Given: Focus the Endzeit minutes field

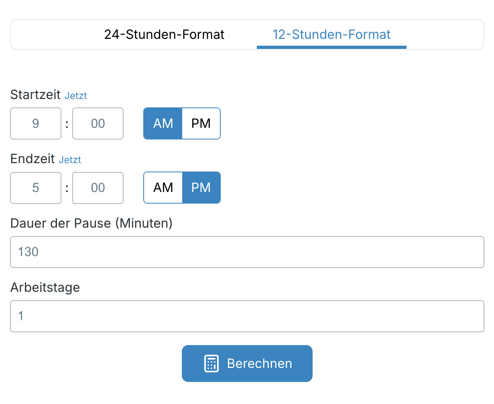Looking at the screenshot, I should 98,188.
